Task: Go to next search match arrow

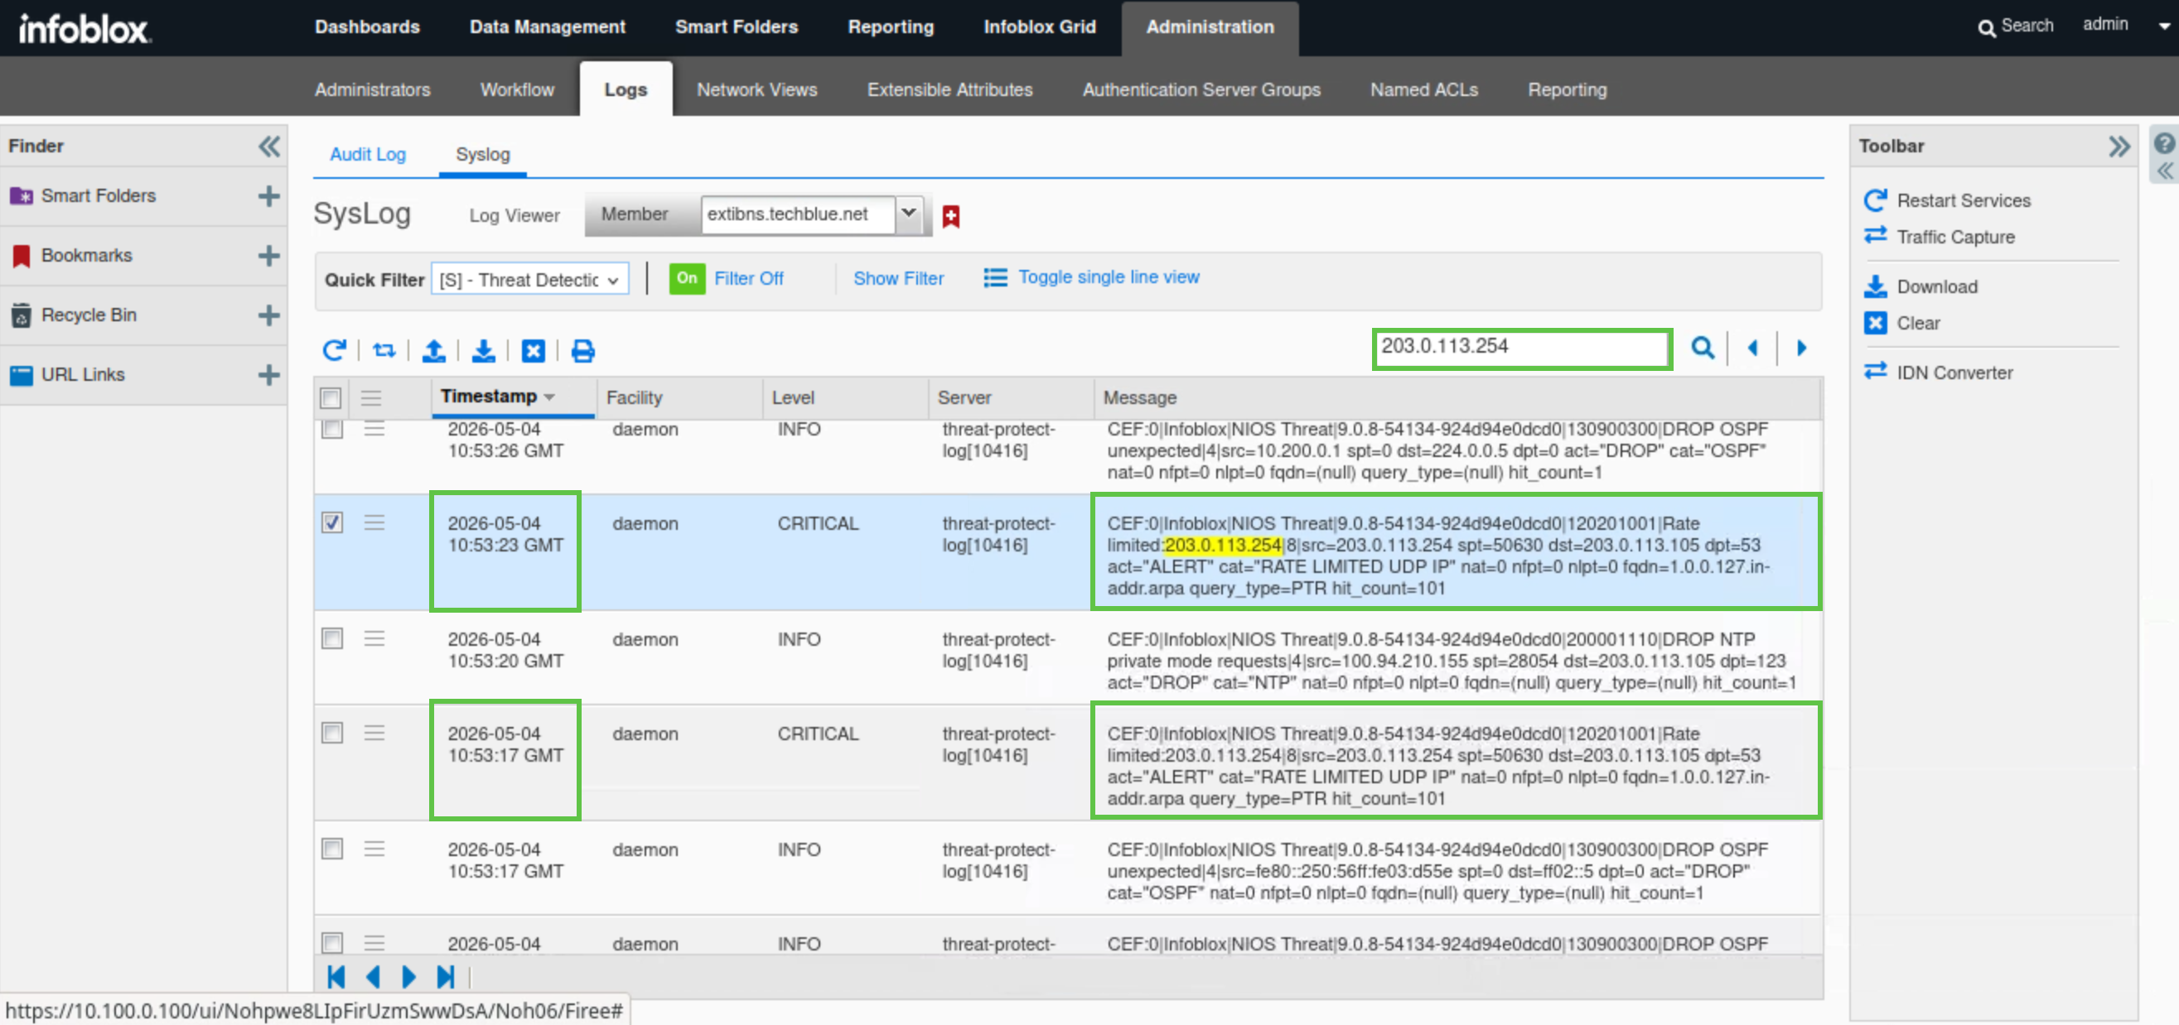Action: pos(1802,347)
